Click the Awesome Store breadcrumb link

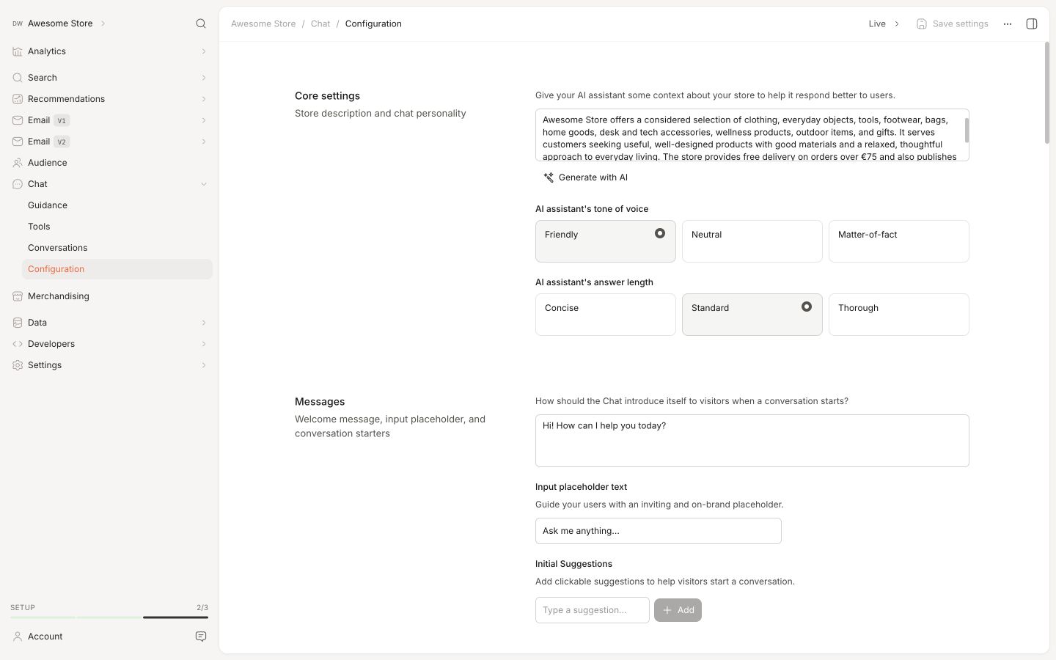tap(263, 24)
